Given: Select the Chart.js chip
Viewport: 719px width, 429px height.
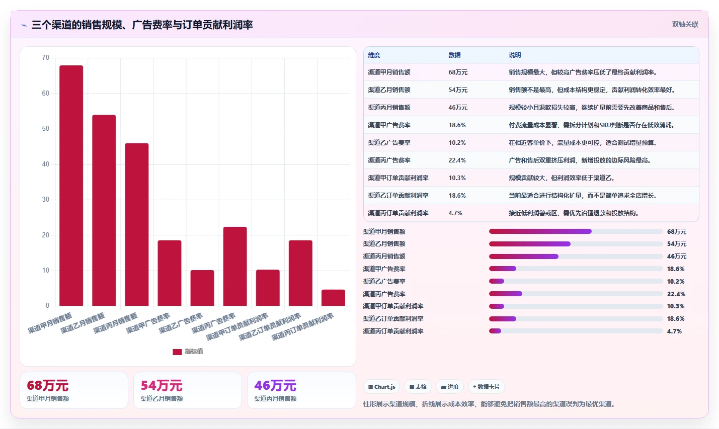Looking at the screenshot, I should [x=381, y=387].
